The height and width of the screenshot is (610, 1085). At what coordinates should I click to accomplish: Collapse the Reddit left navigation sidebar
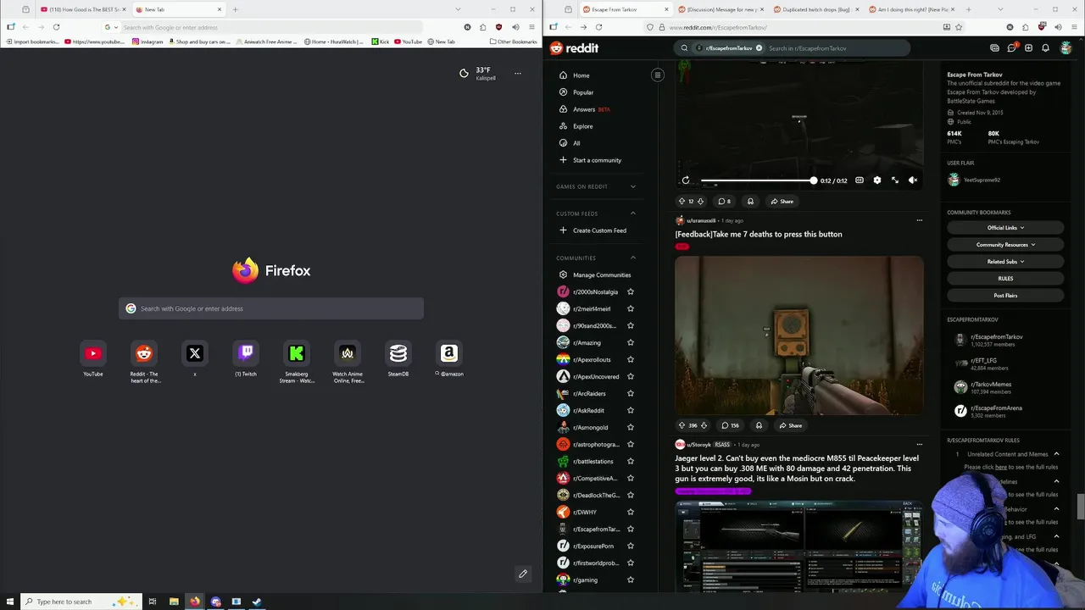point(657,75)
